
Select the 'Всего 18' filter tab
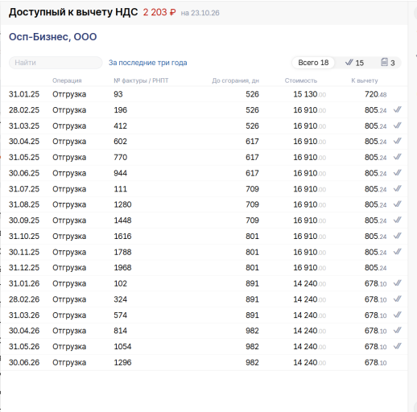point(313,63)
